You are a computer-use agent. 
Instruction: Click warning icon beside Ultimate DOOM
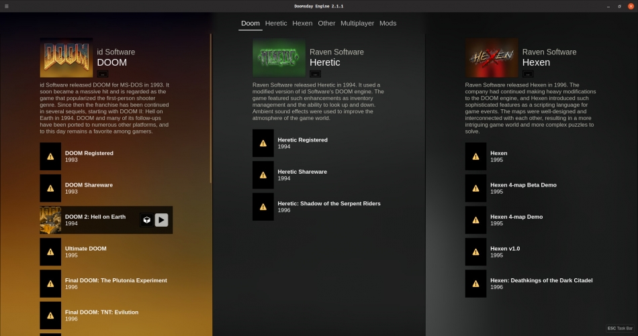pos(50,252)
